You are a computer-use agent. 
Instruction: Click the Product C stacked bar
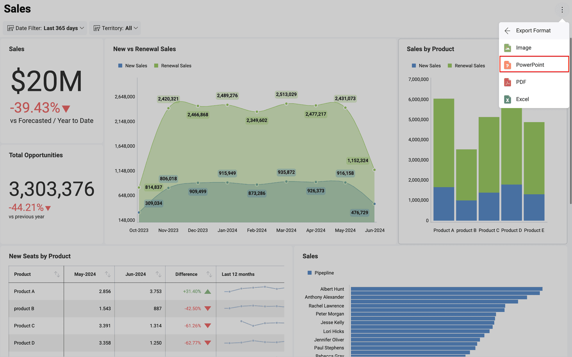(489, 169)
